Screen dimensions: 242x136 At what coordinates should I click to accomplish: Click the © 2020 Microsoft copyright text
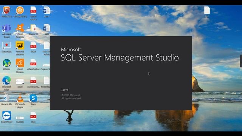(71, 95)
